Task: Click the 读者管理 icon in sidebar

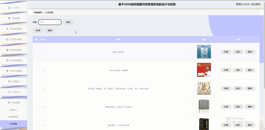Action: (9, 18)
